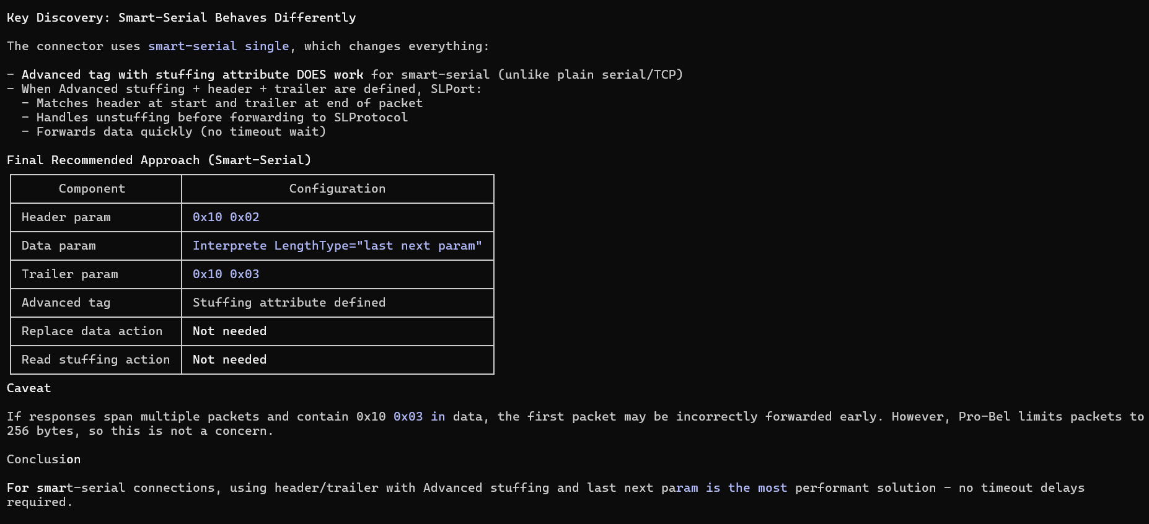Viewport: 1149px width, 524px height.
Task: Click the "Key Discovery" heading line
Action: click(181, 18)
